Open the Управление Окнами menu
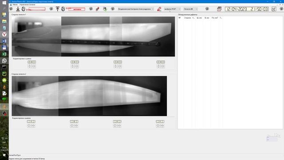Viewport: 284px width, 160px height. pos(28,4)
